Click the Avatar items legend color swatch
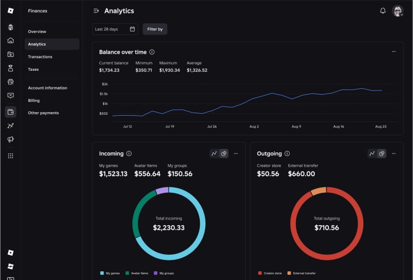This screenshot has height=280, width=413. [x=127, y=273]
